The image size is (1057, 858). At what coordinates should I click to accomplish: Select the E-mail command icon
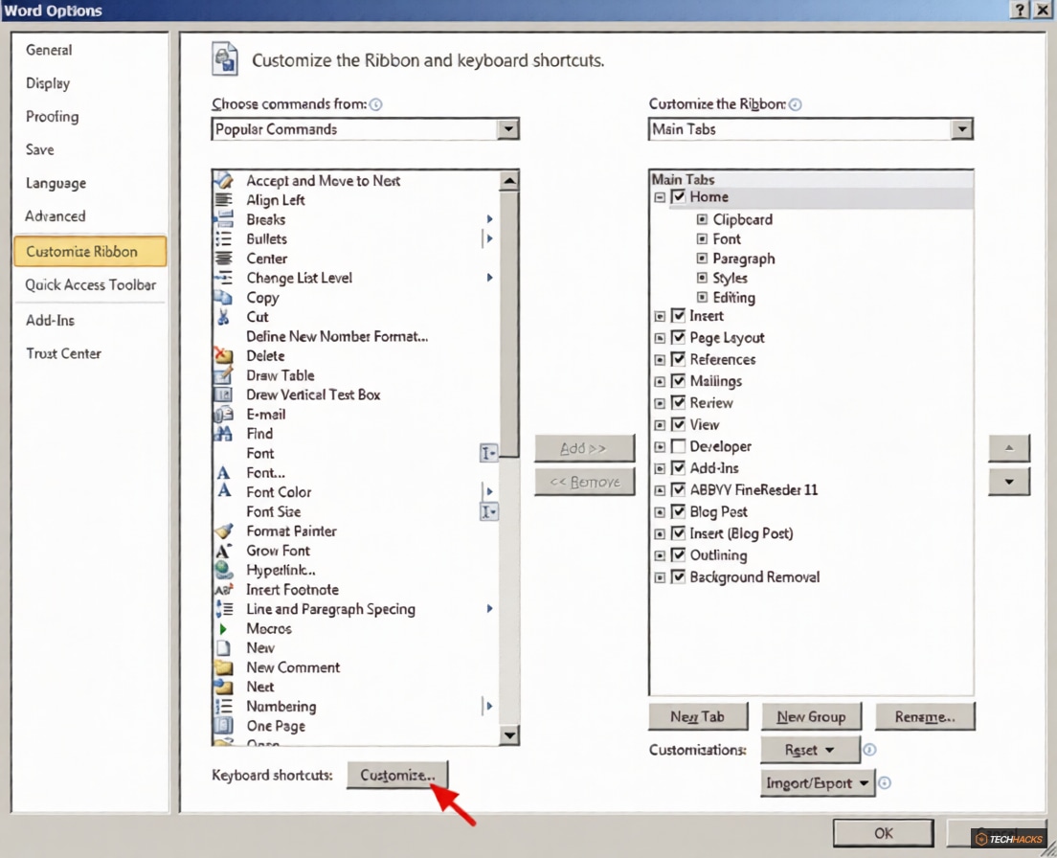pos(225,414)
